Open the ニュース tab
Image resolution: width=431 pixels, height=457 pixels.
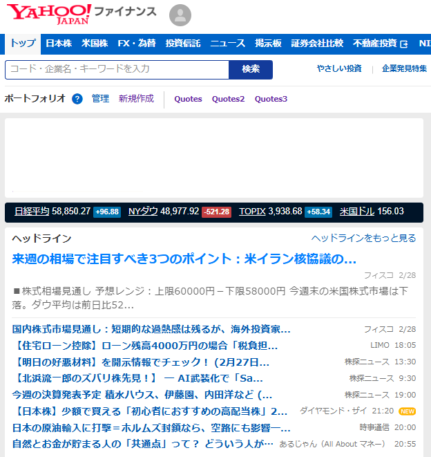click(227, 44)
